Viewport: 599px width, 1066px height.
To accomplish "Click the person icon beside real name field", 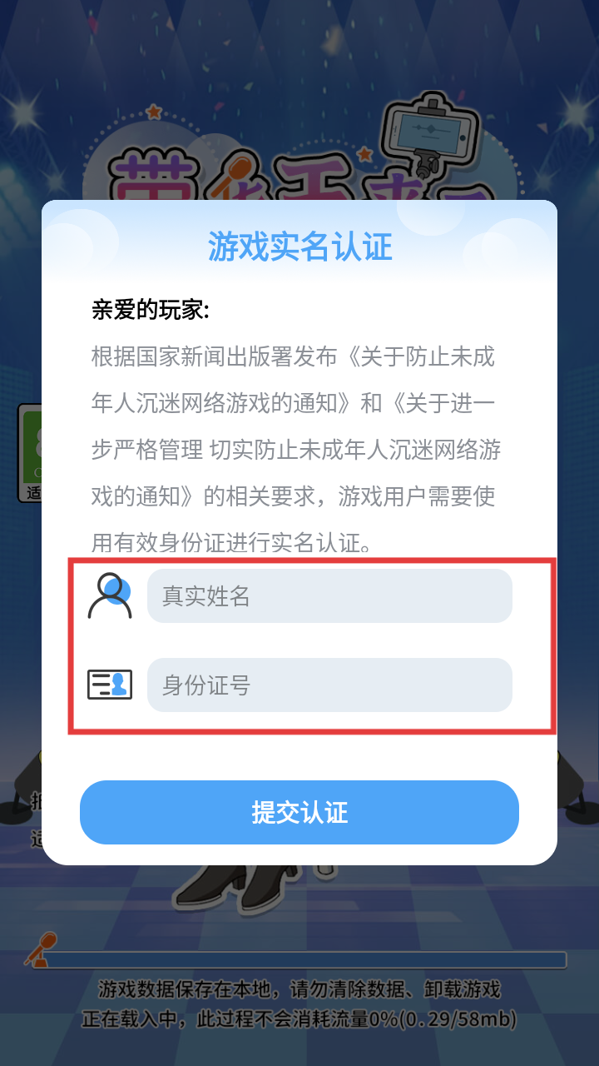I will click(x=110, y=595).
